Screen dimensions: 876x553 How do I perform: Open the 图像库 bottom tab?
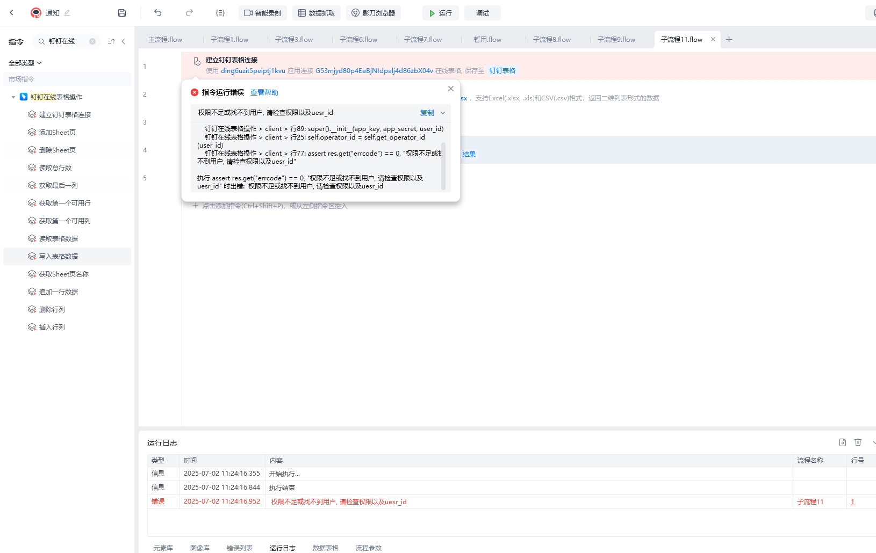click(200, 548)
